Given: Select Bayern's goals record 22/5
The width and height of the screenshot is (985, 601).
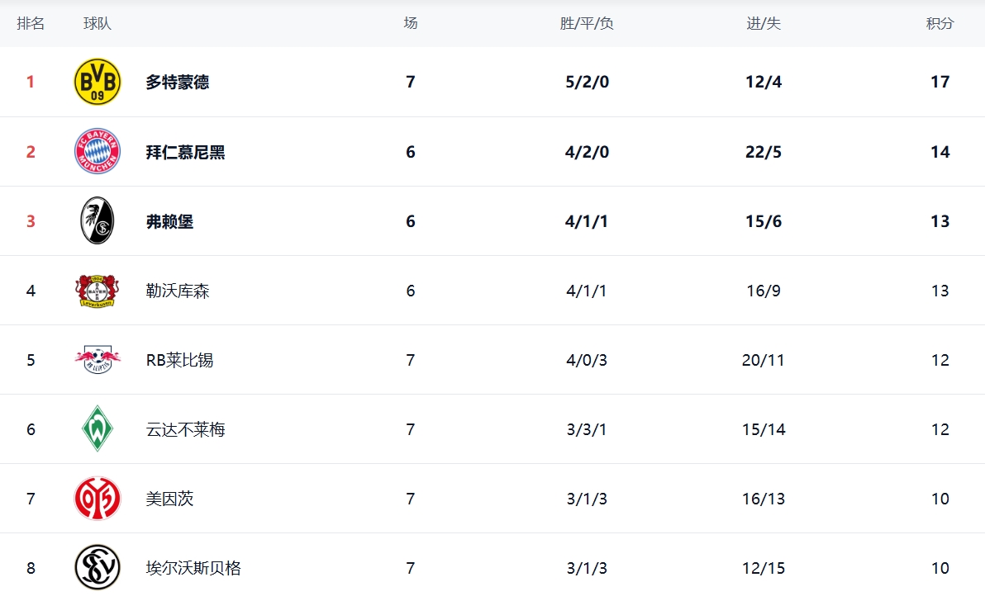Looking at the screenshot, I should click(764, 152).
